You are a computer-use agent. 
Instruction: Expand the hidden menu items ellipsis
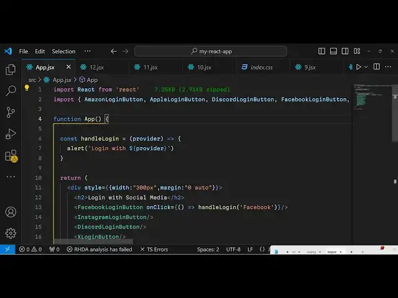click(88, 51)
